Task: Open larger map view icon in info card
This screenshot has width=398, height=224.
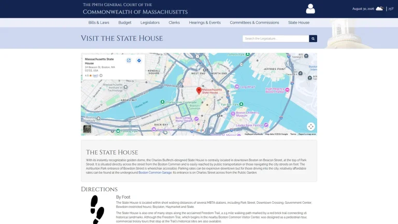Action: [129, 61]
